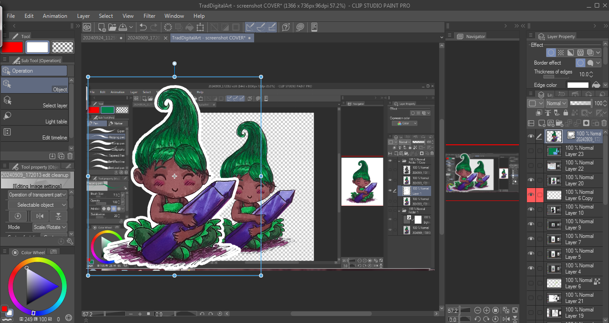Screen dimensions: 609x323
Task: Click the Open file folder icon
Action: [112, 27]
